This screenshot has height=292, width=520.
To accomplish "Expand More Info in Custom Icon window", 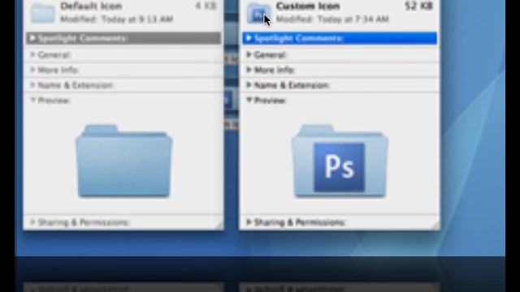I will [x=249, y=70].
